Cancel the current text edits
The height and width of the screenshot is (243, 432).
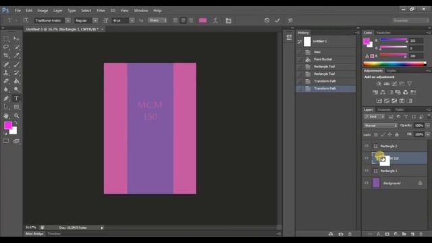point(267,20)
